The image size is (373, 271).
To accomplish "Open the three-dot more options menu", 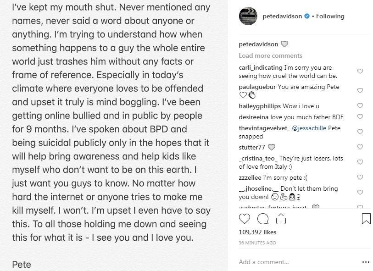I will pos(365,262).
